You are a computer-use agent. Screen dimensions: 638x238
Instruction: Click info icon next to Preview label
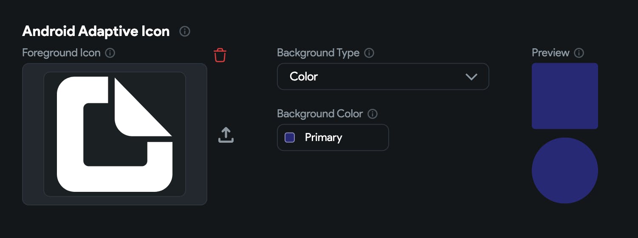pos(579,53)
